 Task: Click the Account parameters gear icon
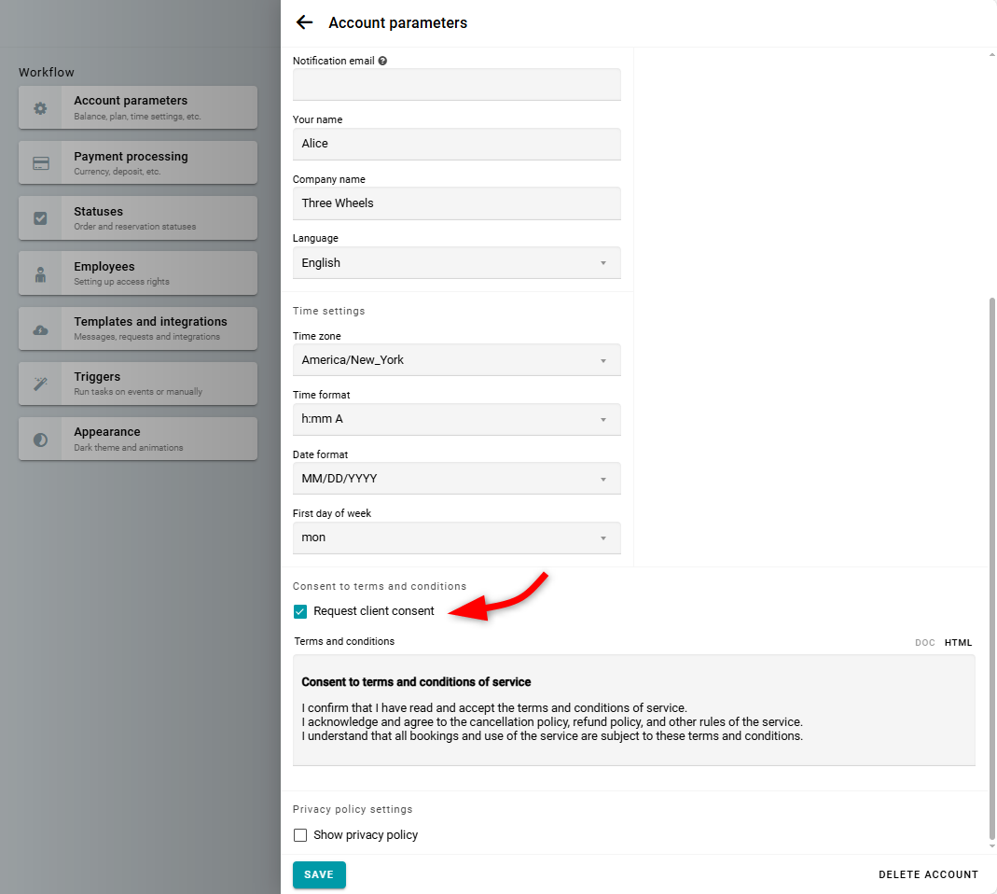coord(40,108)
